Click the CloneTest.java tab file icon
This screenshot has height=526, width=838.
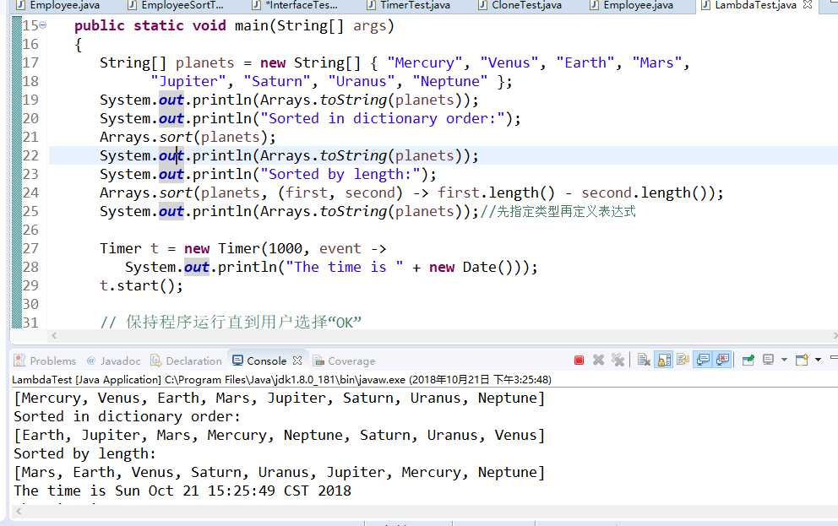coord(482,5)
